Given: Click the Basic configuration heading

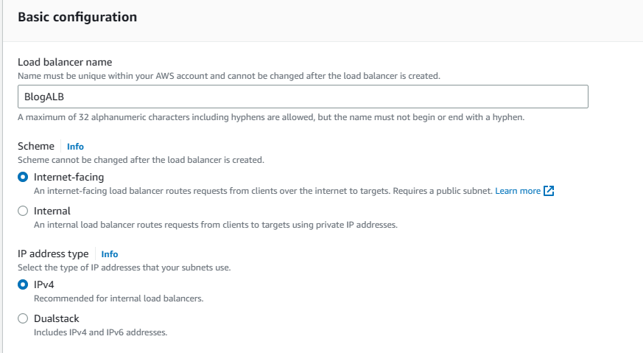Looking at the screenshot, I should coord(77,17).
